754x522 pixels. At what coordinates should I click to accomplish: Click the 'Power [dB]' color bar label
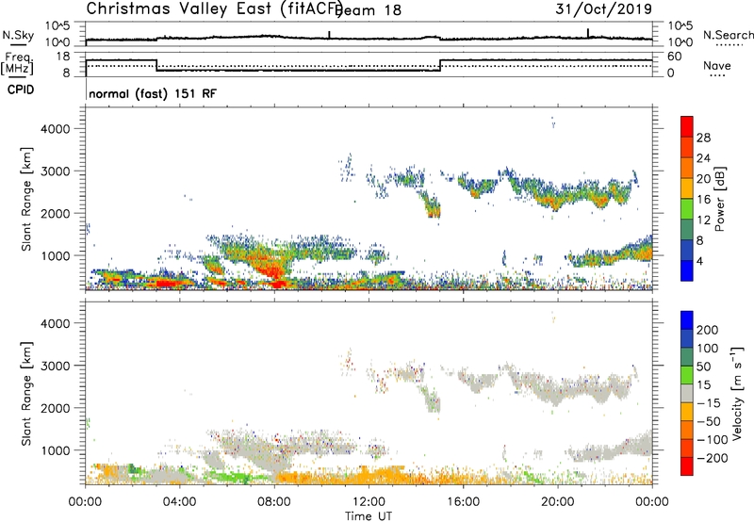click(719, 199)
